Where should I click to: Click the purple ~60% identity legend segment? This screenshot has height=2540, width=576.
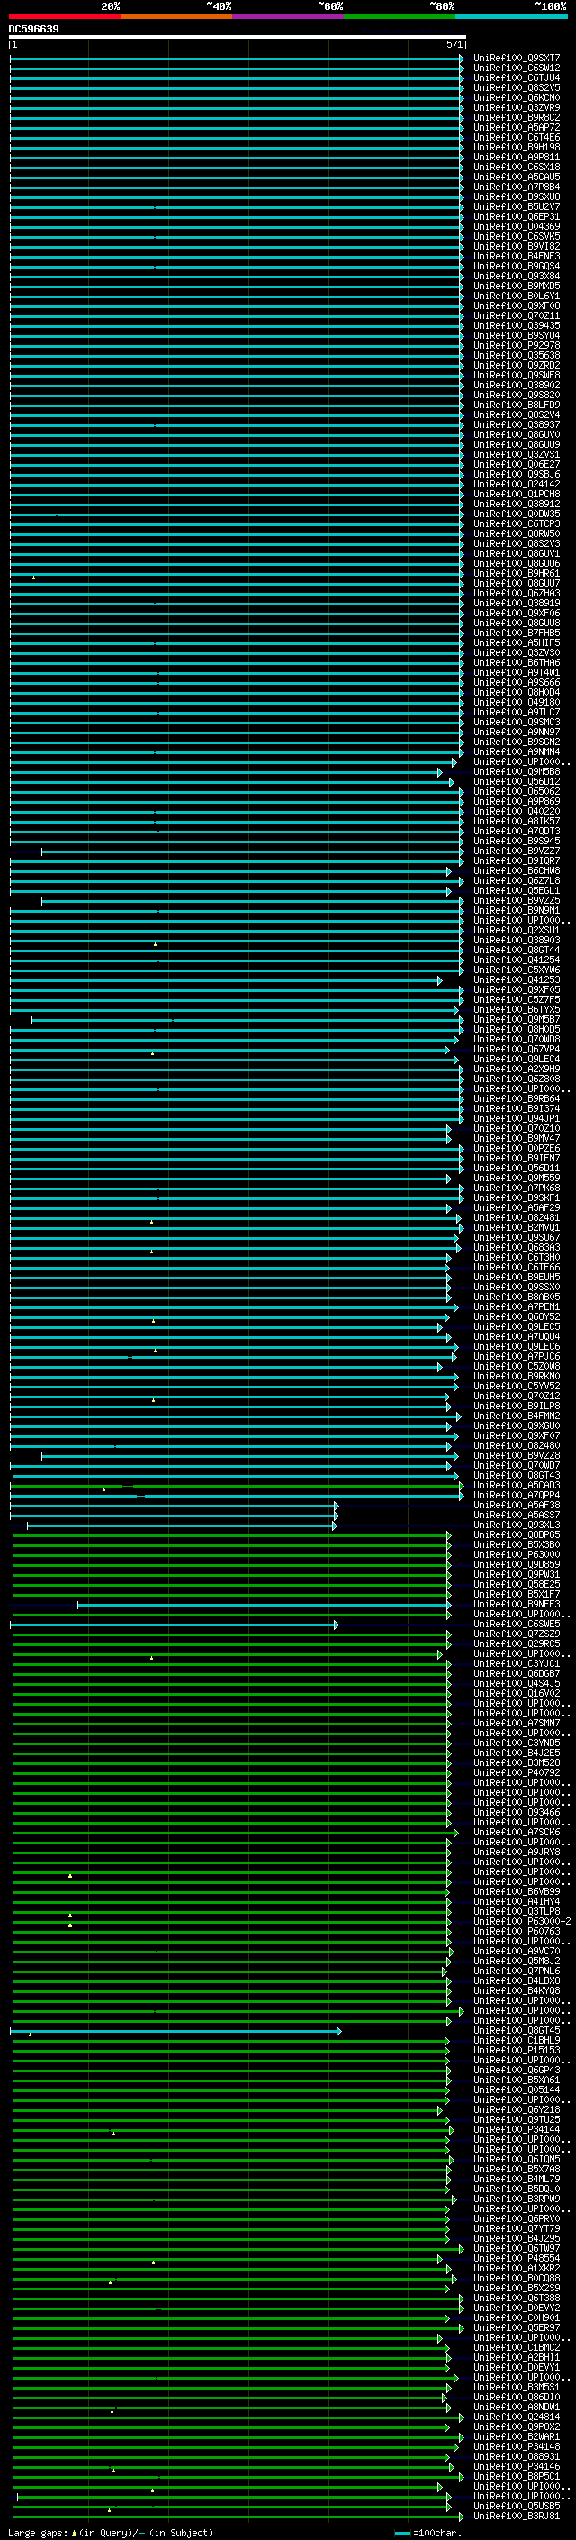(289, 16)
